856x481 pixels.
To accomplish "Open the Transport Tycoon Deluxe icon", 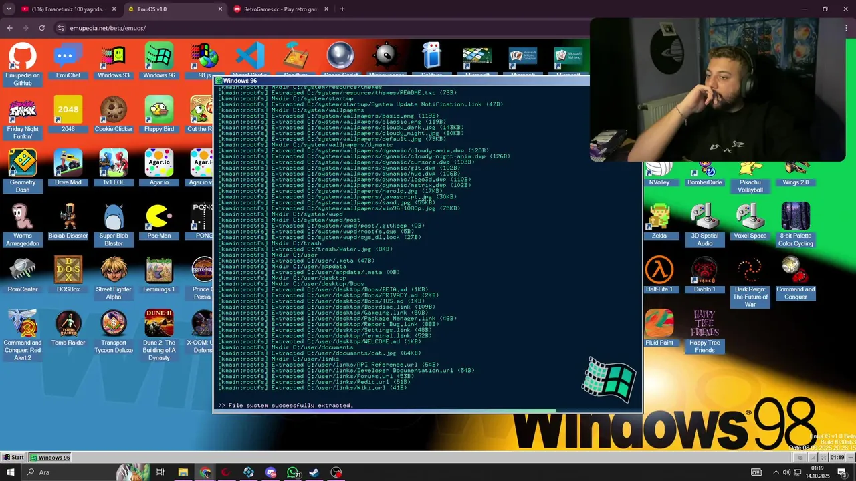I will click(x=114, y=331).
